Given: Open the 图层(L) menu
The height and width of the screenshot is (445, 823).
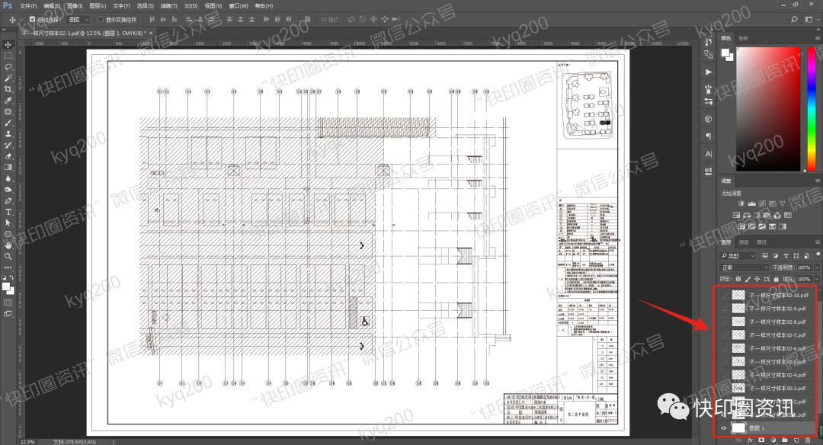Looking at the screenshot, I should click(x=98, y=6).
